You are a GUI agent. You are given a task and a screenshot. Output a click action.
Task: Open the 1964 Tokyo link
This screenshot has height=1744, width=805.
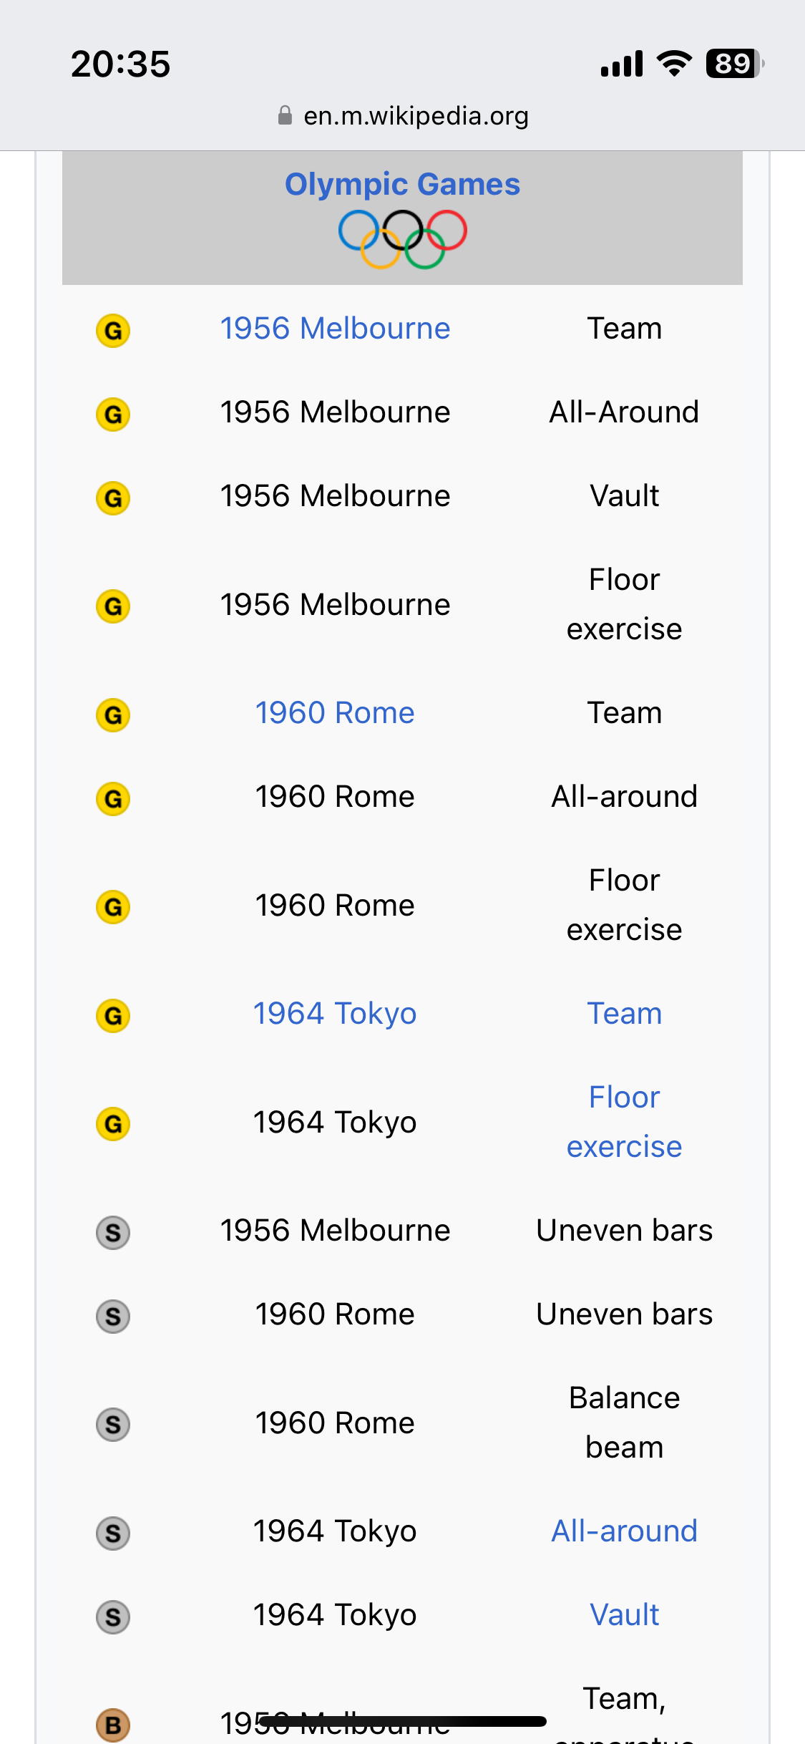coord(335,1014)
